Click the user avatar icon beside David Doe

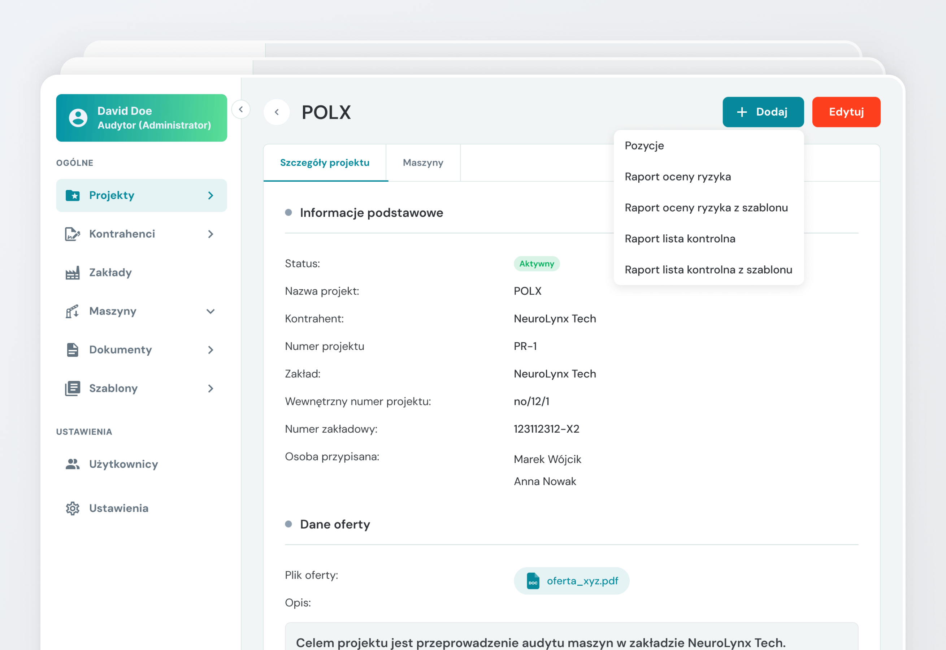coord(78,118)
